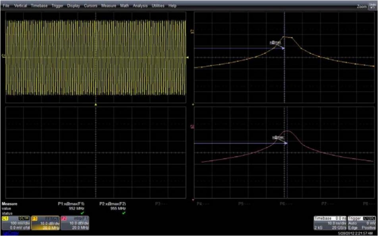Open the Math menu
The height and width of the screenshot is (236, 378).
click(124, 6)
